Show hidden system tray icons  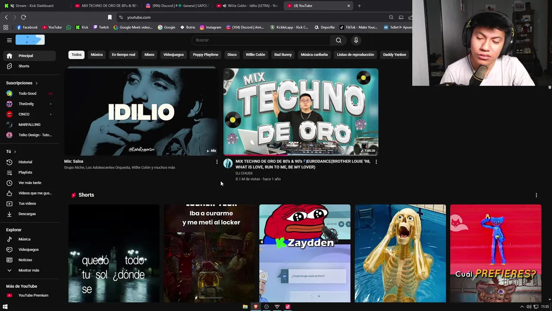click(x=522, y=307)
